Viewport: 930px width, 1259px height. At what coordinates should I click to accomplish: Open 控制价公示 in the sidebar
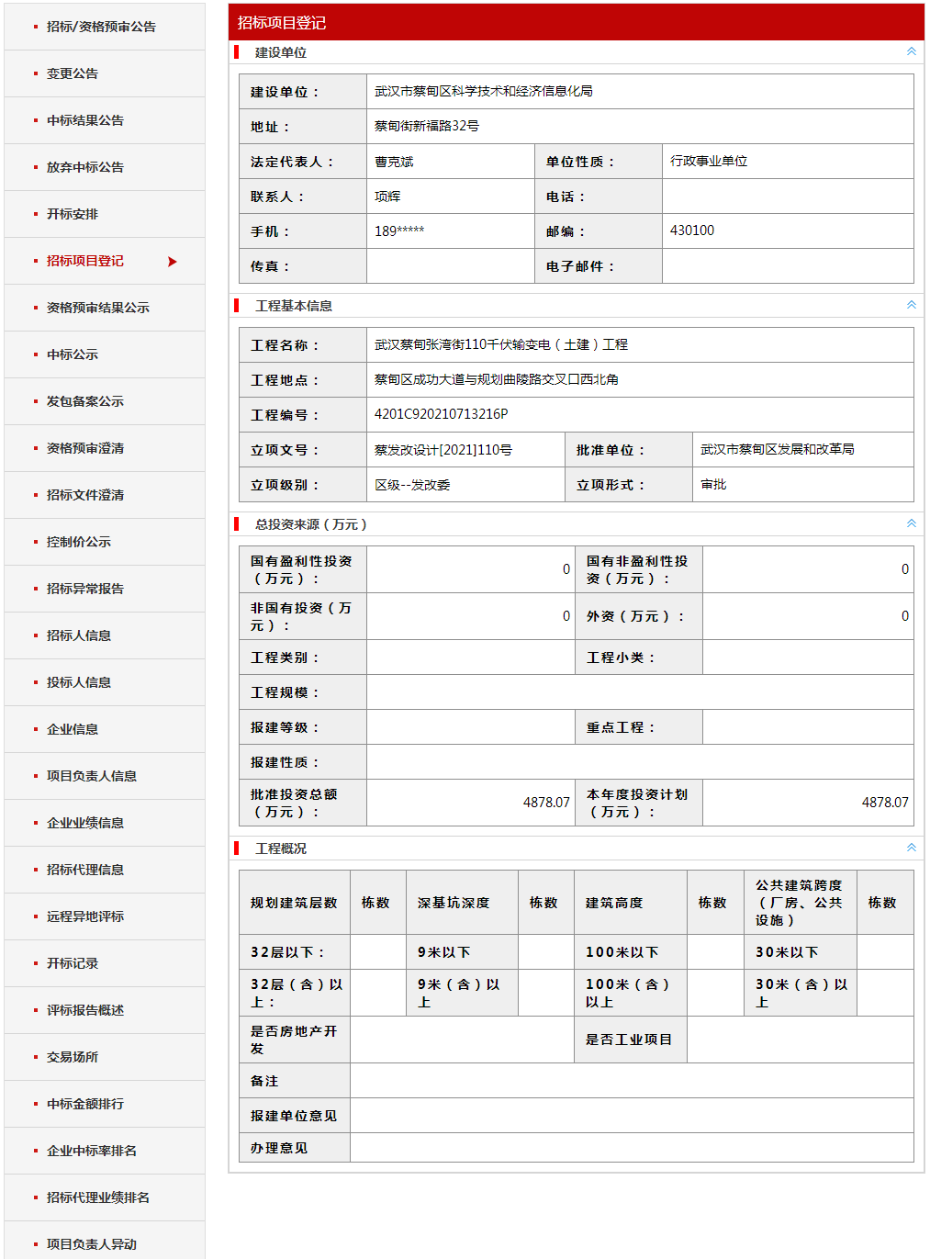click(x=79, y=542)
